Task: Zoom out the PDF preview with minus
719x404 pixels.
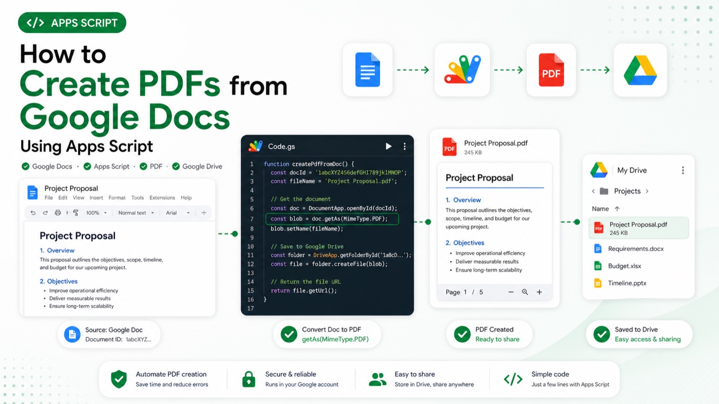Action: tap(511, 292)
